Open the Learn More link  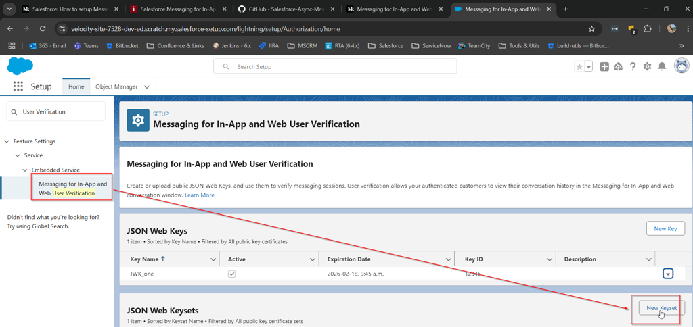(200, 195)
